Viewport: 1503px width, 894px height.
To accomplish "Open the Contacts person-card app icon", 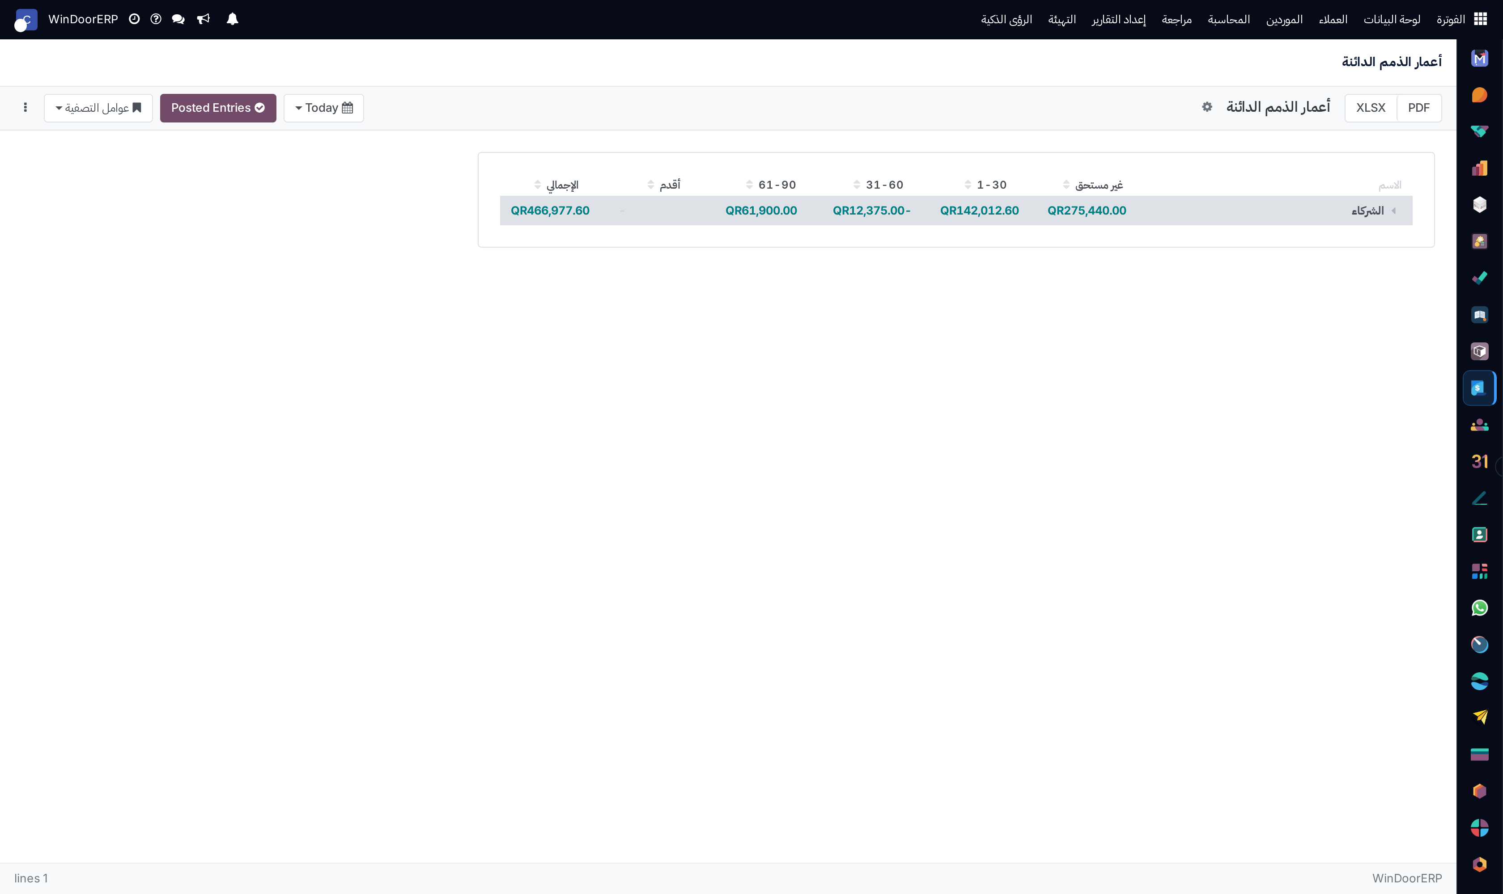I will pyautogui.click(x=1479, y=535).
